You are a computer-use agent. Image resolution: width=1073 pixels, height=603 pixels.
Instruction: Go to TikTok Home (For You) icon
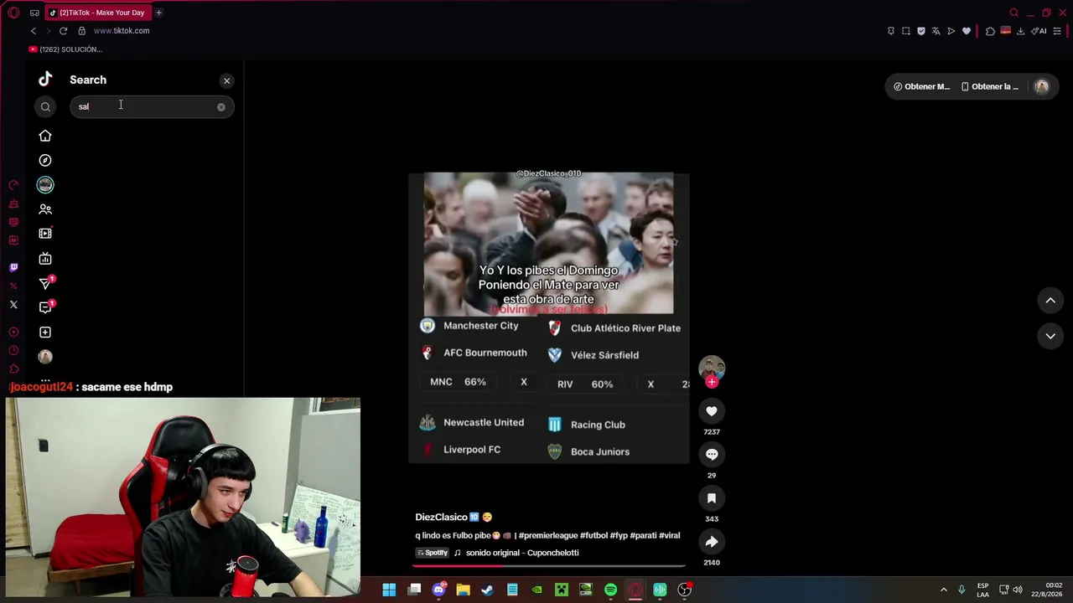point(45,136)
